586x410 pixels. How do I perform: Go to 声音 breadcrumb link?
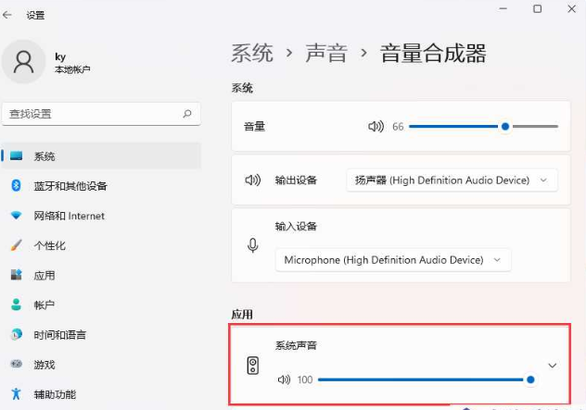(326, 53)
